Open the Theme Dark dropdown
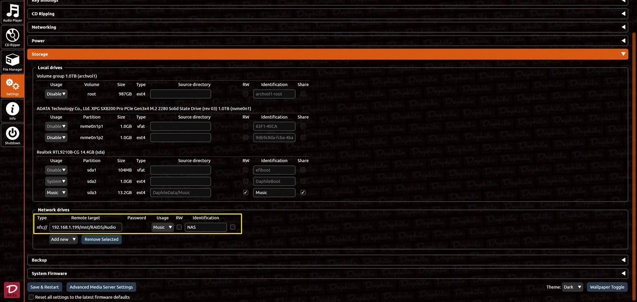This screenshot has height=302, width=637. 573,287
